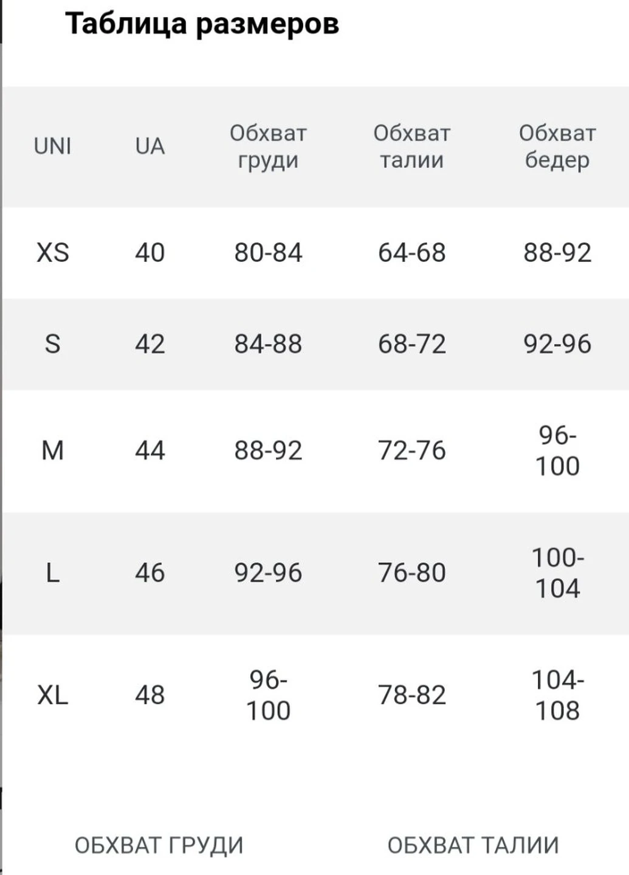
Task: Click the Обхват груди column header
Action: point(268,146)
